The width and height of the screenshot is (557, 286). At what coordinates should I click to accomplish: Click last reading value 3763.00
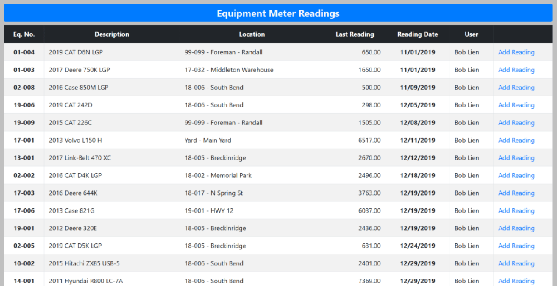[369, 193]
